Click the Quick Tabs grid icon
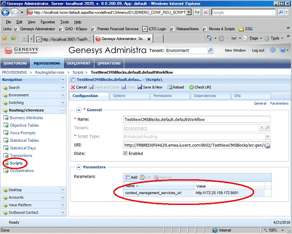The height and width of the screenshot is (234, 292). [25, 39]
